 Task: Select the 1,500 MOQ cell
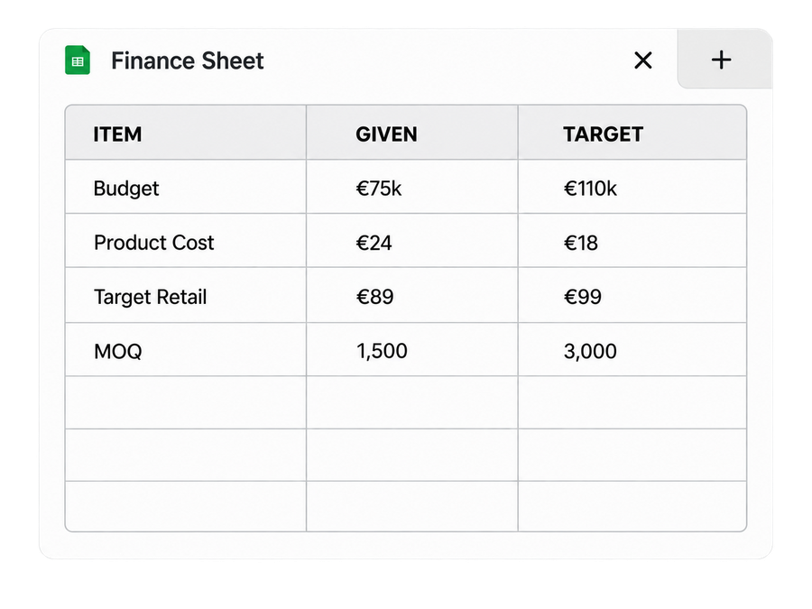coord(411,349)
